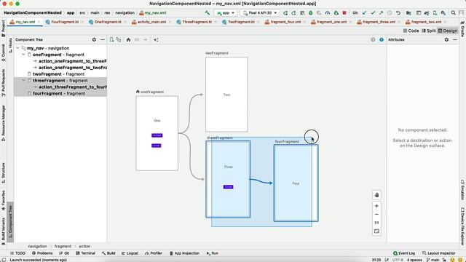Click the Profile app gauge icon
466x262 pixels.
(327, 13)
